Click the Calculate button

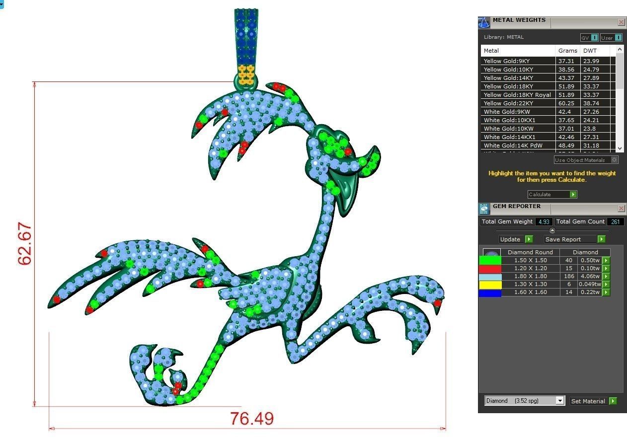pos(552,195)
